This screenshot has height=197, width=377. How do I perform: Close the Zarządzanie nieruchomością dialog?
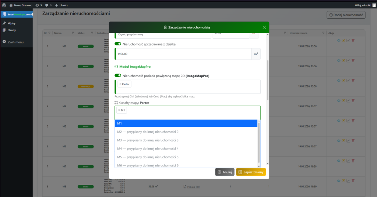tap(264, 27)
